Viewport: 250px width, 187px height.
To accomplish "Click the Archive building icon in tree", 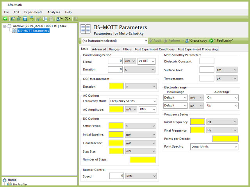I will (9, 26).
